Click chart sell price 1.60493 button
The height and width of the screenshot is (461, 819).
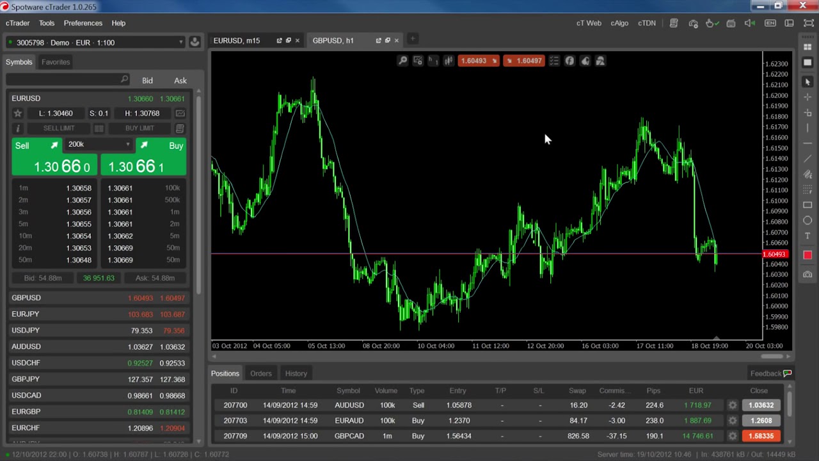(479, 61)
